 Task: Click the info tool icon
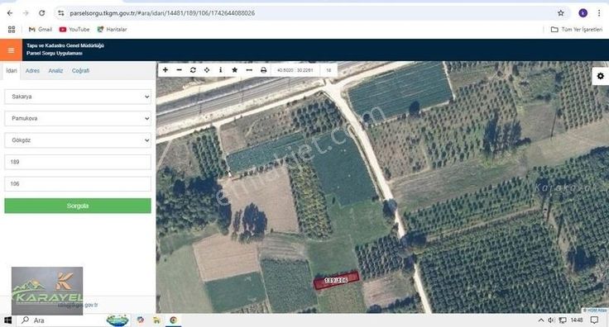221,70
